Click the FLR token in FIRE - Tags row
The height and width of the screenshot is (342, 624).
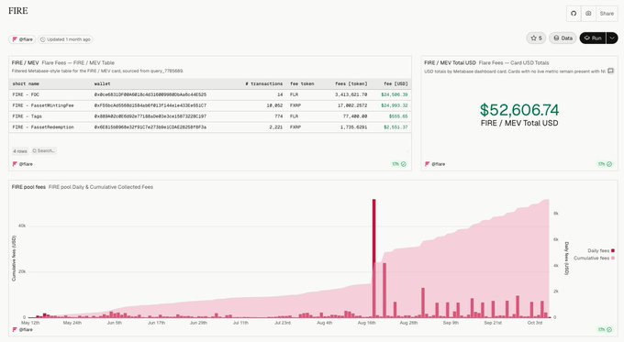[x=294, y=116]
